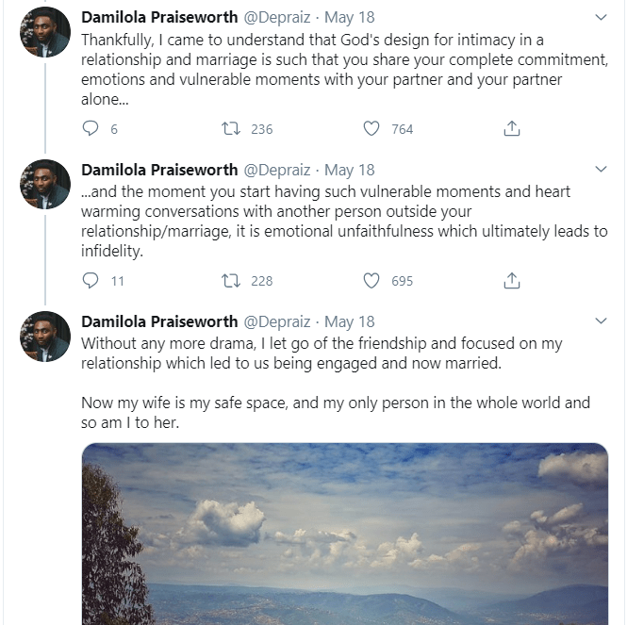
Task: Open the May 18 timestamp on the third tweet
Action: pyautogui.click(x=350, y=321)
